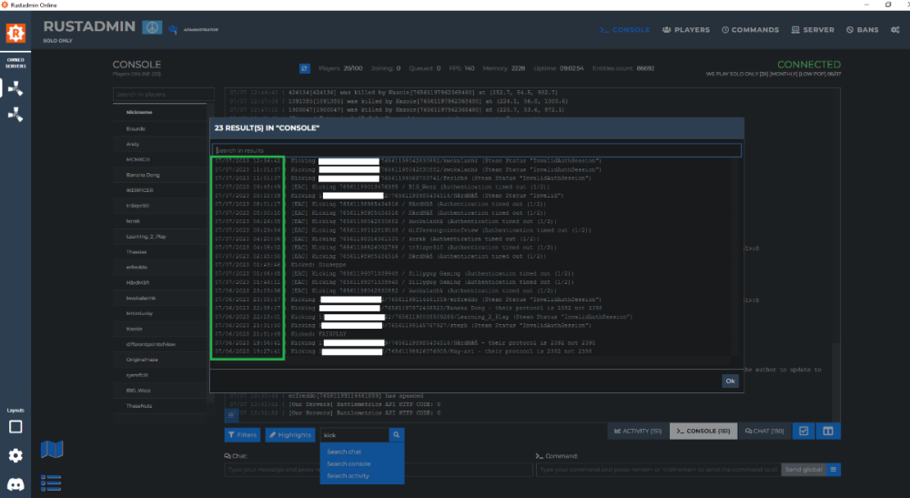Screen dimensions: 910x498
Task: Select the second owned server icon
Action: point(15,114)
